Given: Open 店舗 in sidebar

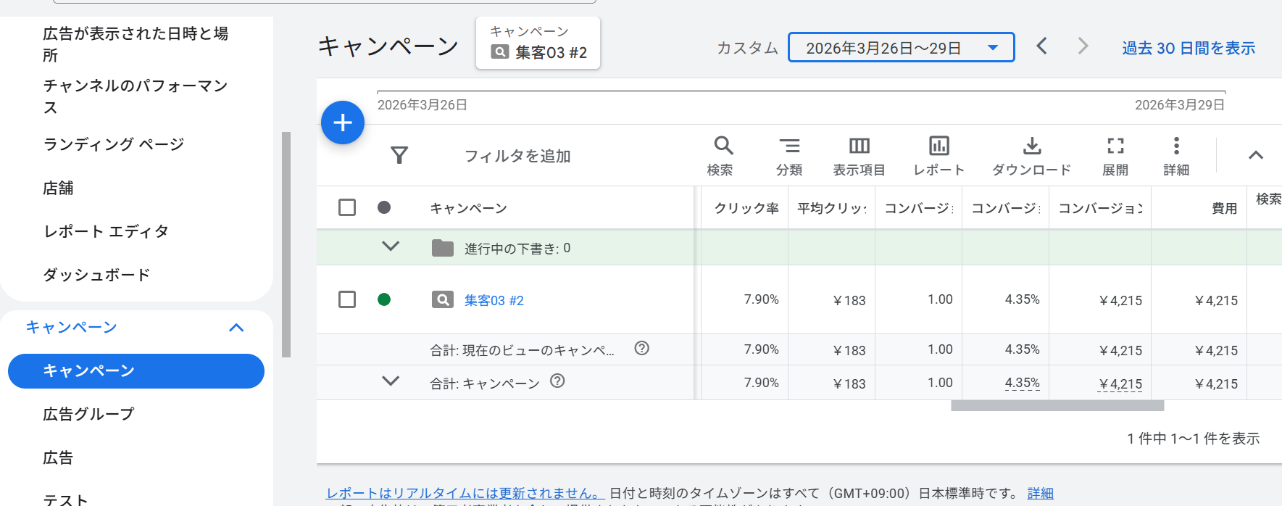Looking at the screenshot, I should pyautogui.click(x=58, y=188).
